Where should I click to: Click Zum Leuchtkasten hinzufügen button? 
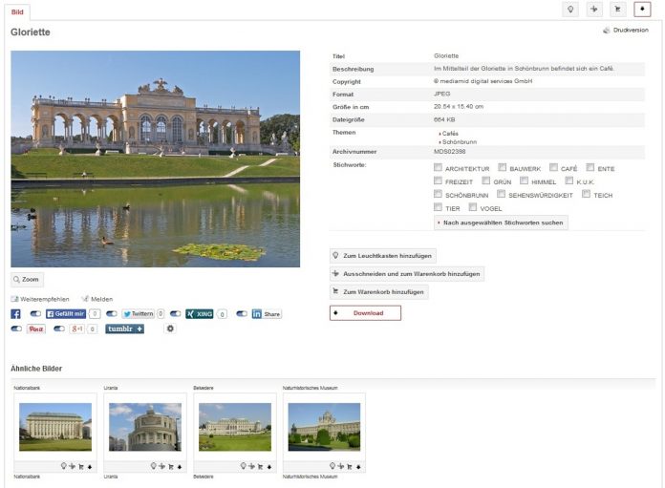point(382,256)
